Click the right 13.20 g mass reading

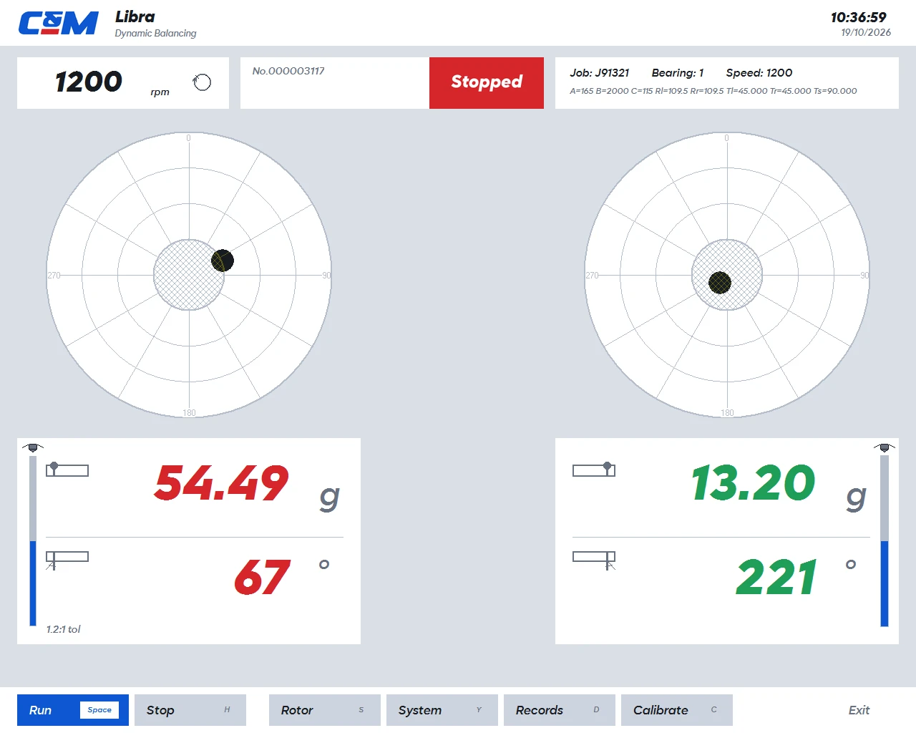pos(753,483)
